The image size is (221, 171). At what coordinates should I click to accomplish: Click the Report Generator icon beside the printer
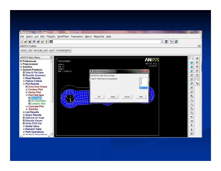[42, 41]
